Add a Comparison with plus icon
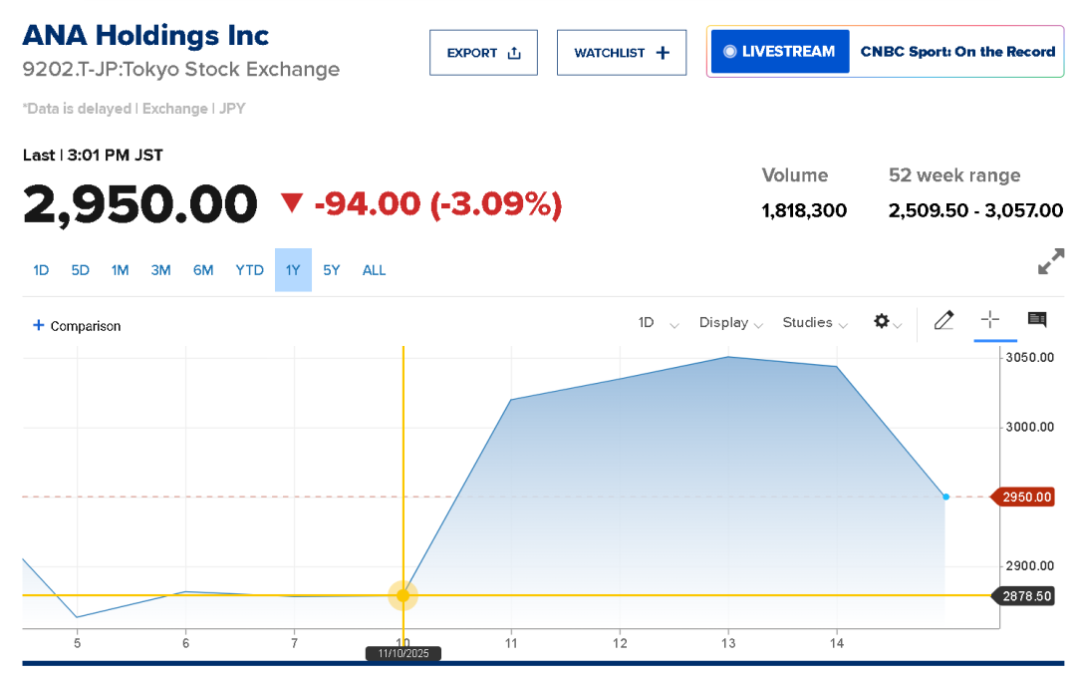Viewport: 1076px width, 676px height. [77, 326]
